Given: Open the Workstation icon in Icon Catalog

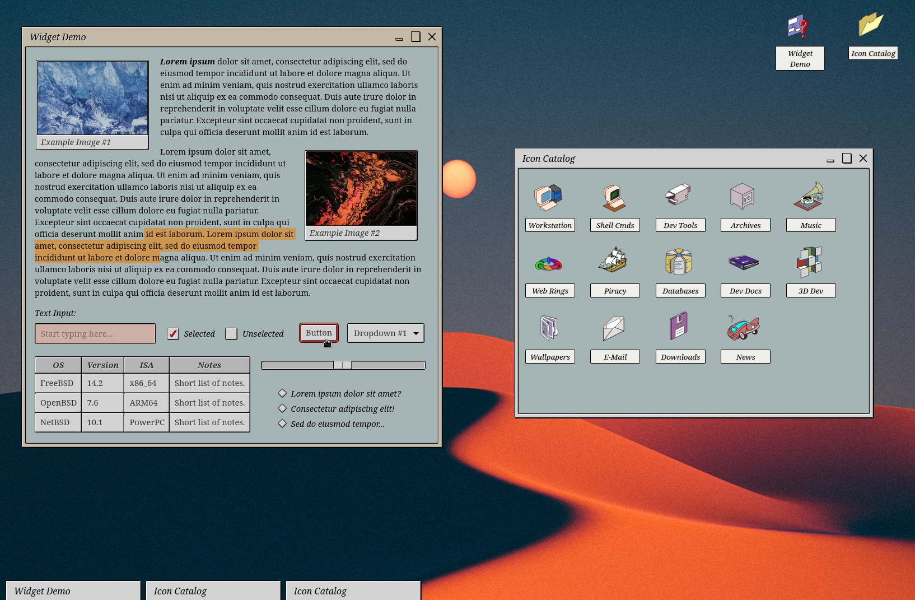Looking at the screenshot, I should [549, 197].
